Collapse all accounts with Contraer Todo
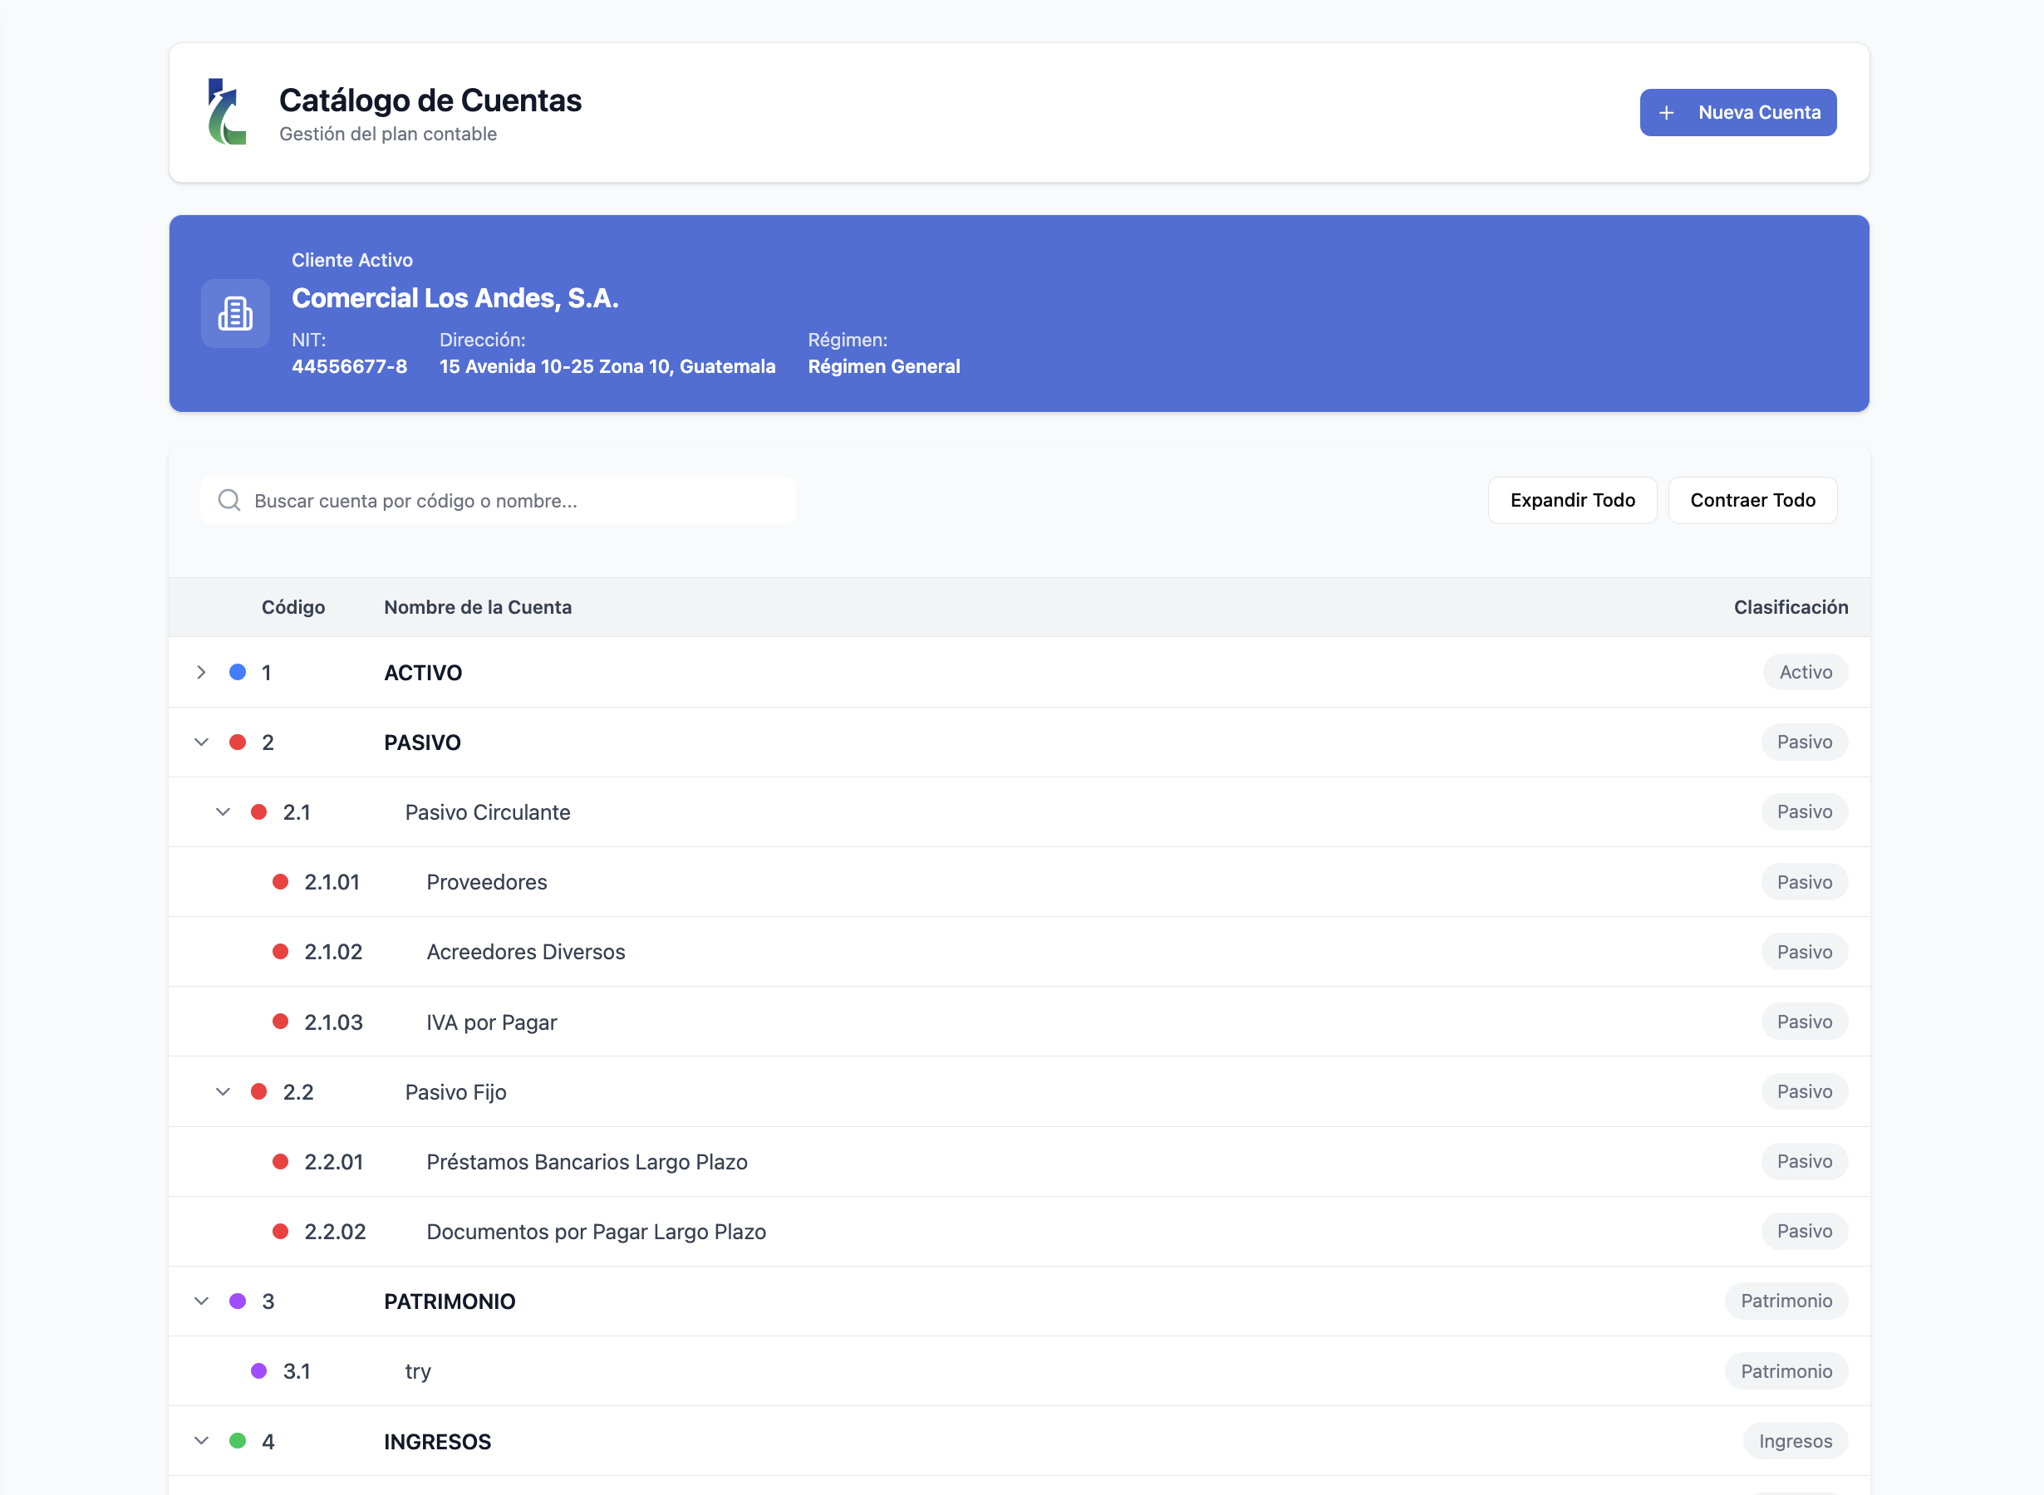Image resolution: width=2044 pixels, height=1495 pixels. (1752, 501)
